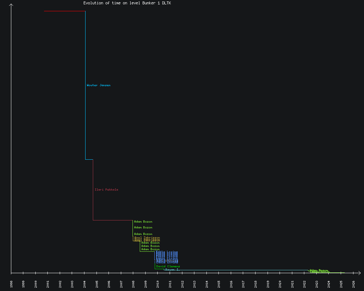Viewport: 364px width, 291px height.
Task: Select the topmost Adam Bozon label
Action: click(x=143, y=222)
